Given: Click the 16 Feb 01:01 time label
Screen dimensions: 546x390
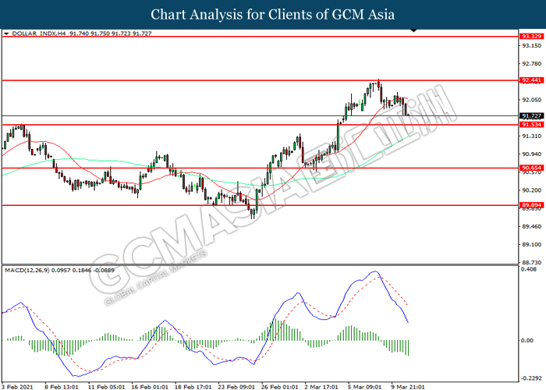Looking at the screenshot, I should point(150,387).
